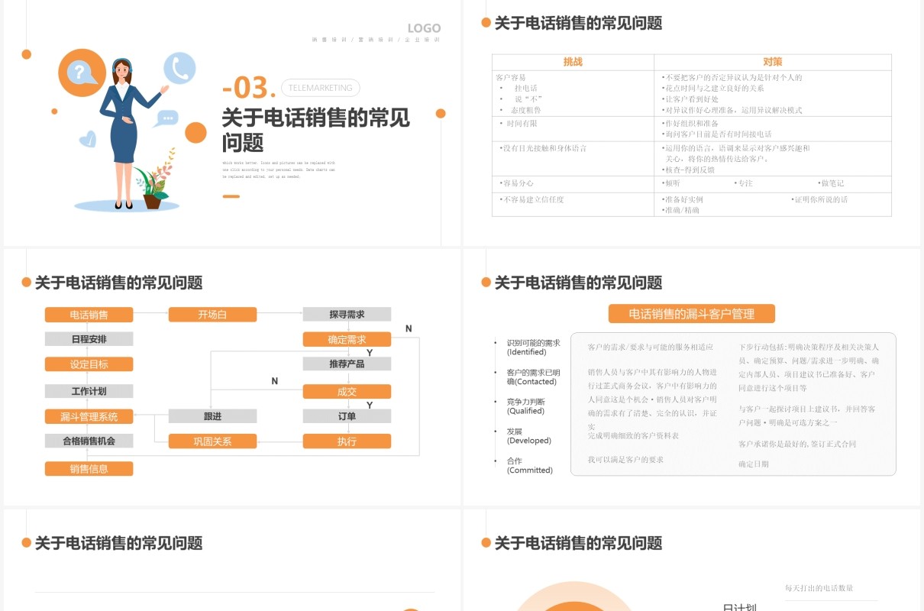Click the 跟进 gray box
Screen dimensions: 924x611
(212, 416)
